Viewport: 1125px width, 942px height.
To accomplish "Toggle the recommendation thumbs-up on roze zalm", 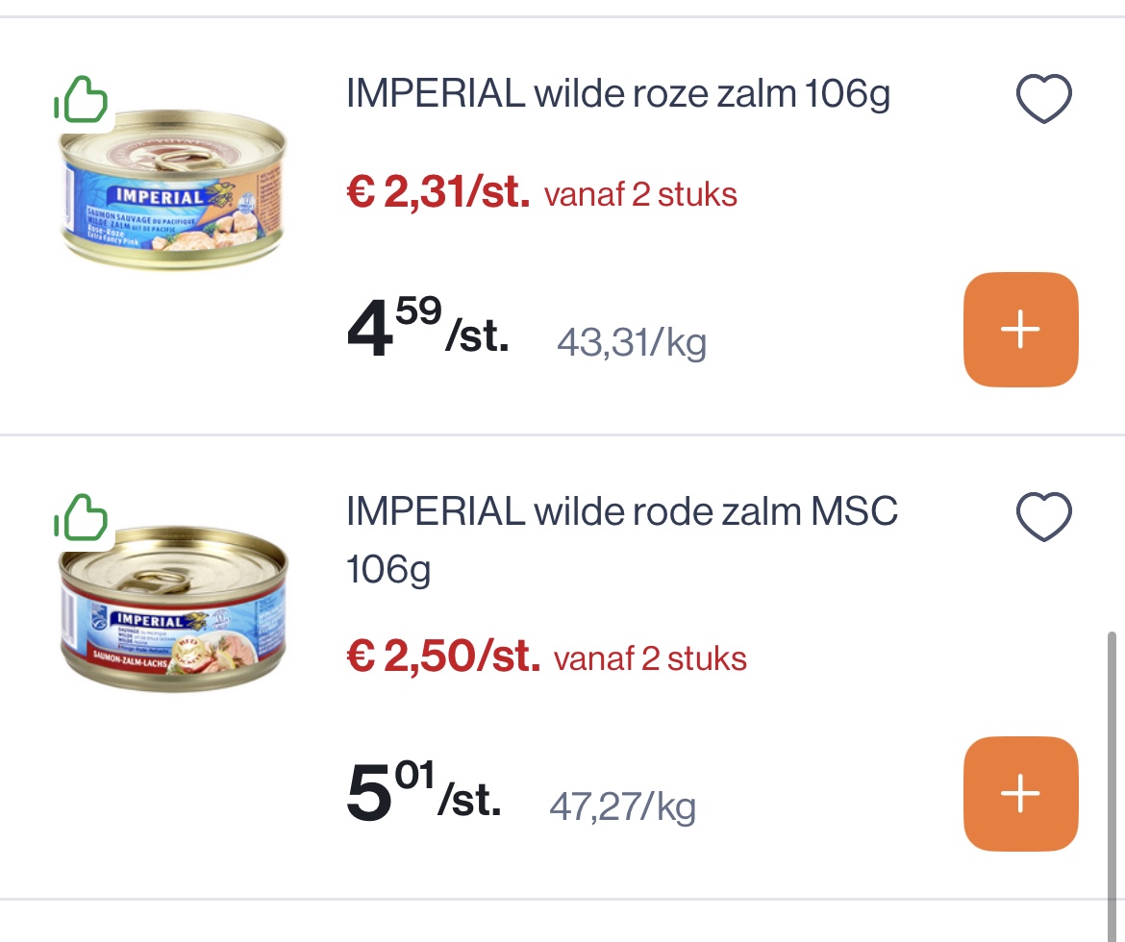I will [82, 100].
